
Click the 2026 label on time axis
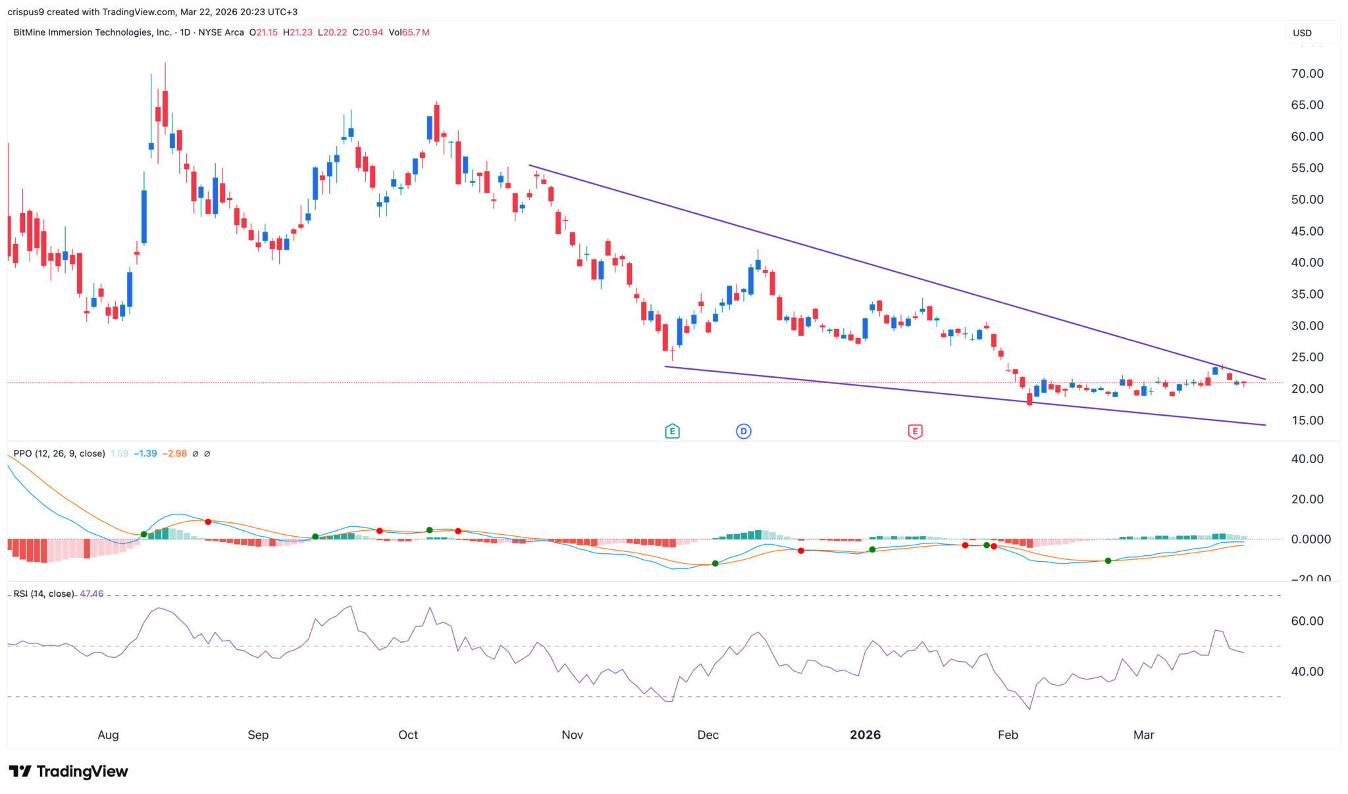(x=865, y=735)
